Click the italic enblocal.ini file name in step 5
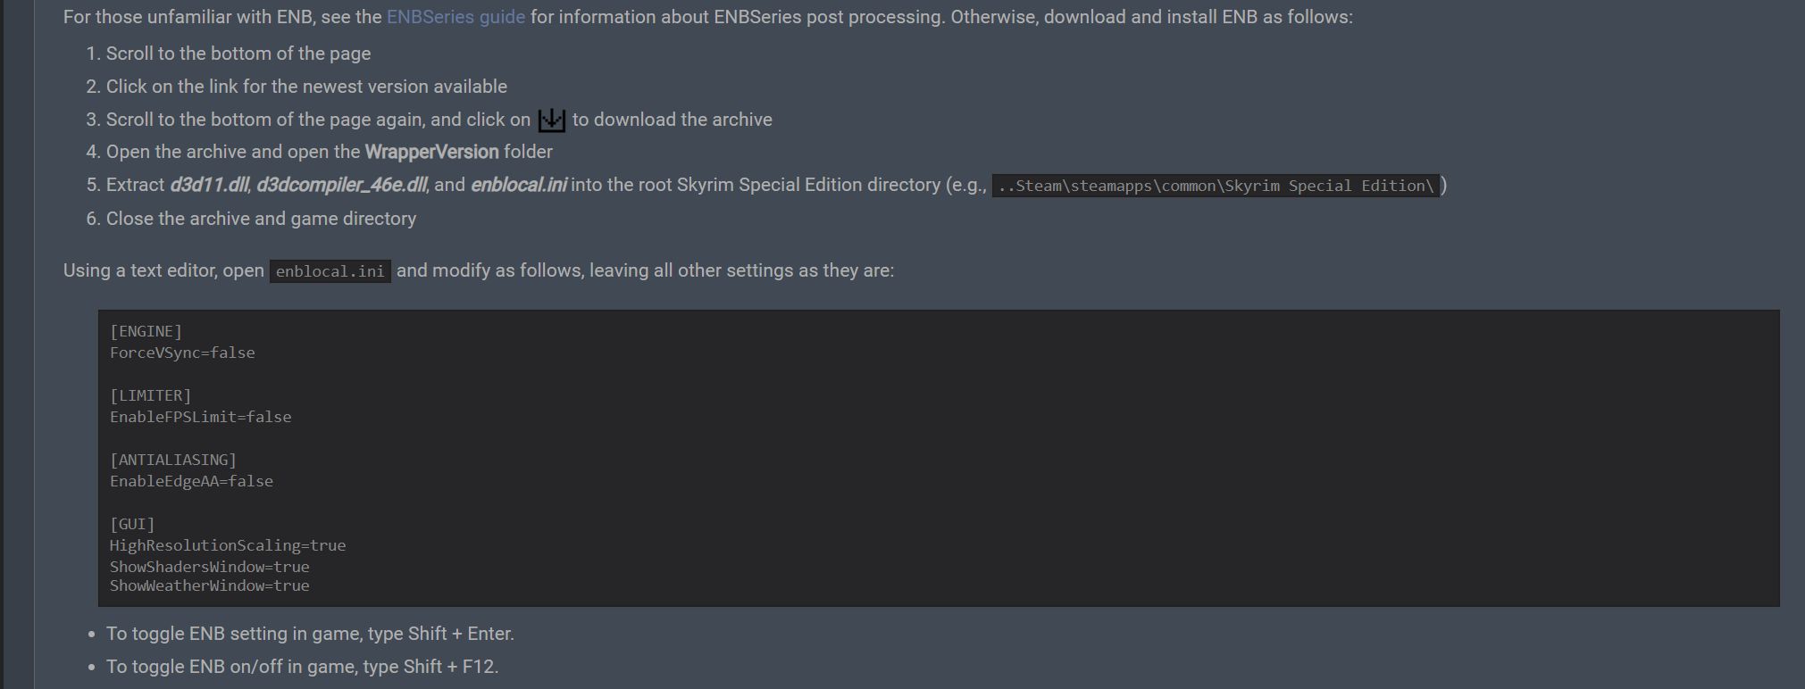The height and width of the screenshot is (689, 1805). [518, 185]
